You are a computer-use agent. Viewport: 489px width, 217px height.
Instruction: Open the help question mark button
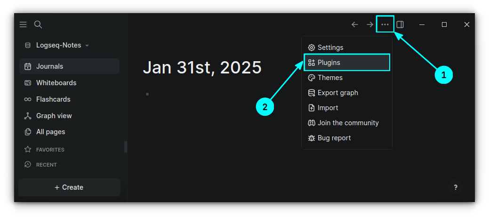click(x=456, y=187)
